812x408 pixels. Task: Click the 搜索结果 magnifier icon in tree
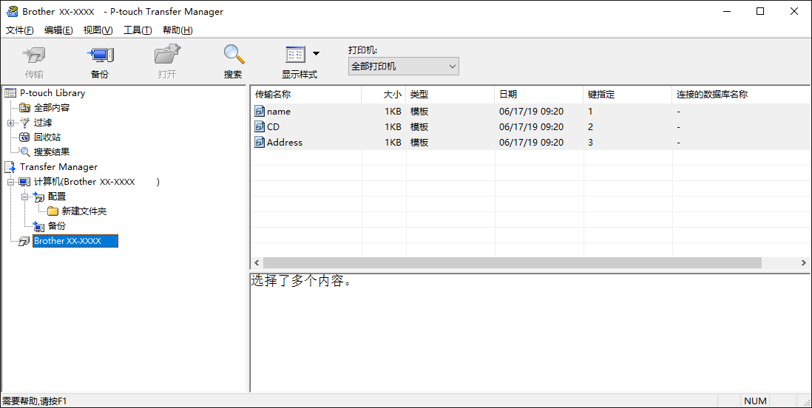tap(25, 152)
